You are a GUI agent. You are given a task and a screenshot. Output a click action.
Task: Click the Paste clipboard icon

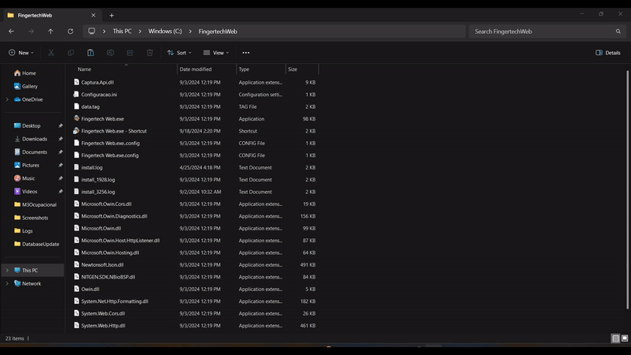(91, 53)
